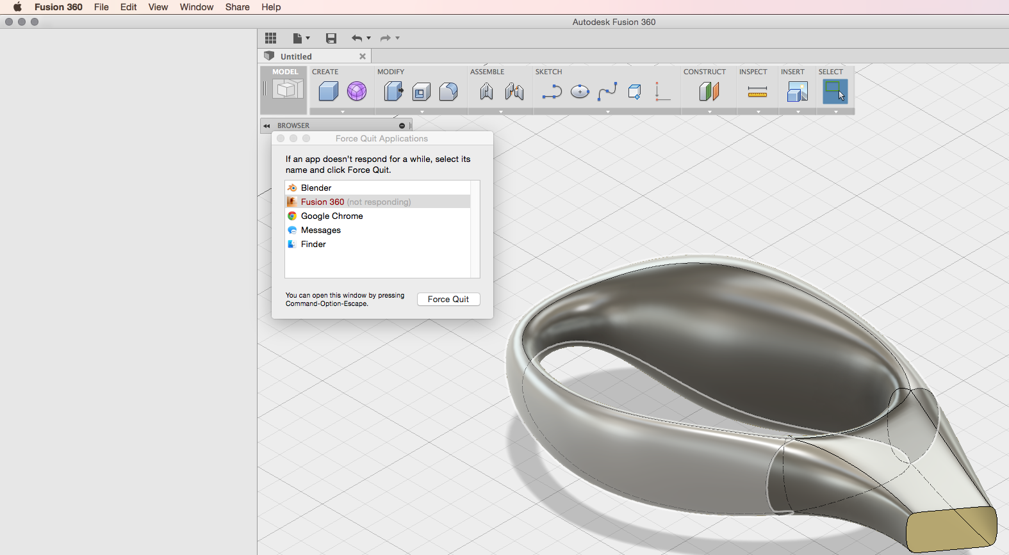Collapse the BROWSER panel double arrows
The height and width of the screenshot is (555, 1009).
point(267,126)
